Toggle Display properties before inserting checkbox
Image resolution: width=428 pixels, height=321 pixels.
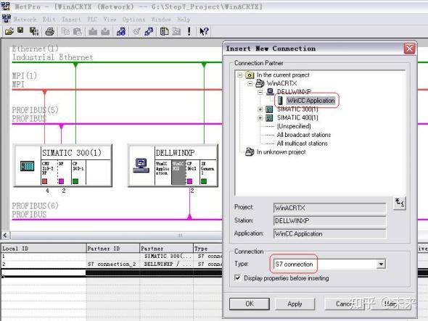tap(238, 278)
